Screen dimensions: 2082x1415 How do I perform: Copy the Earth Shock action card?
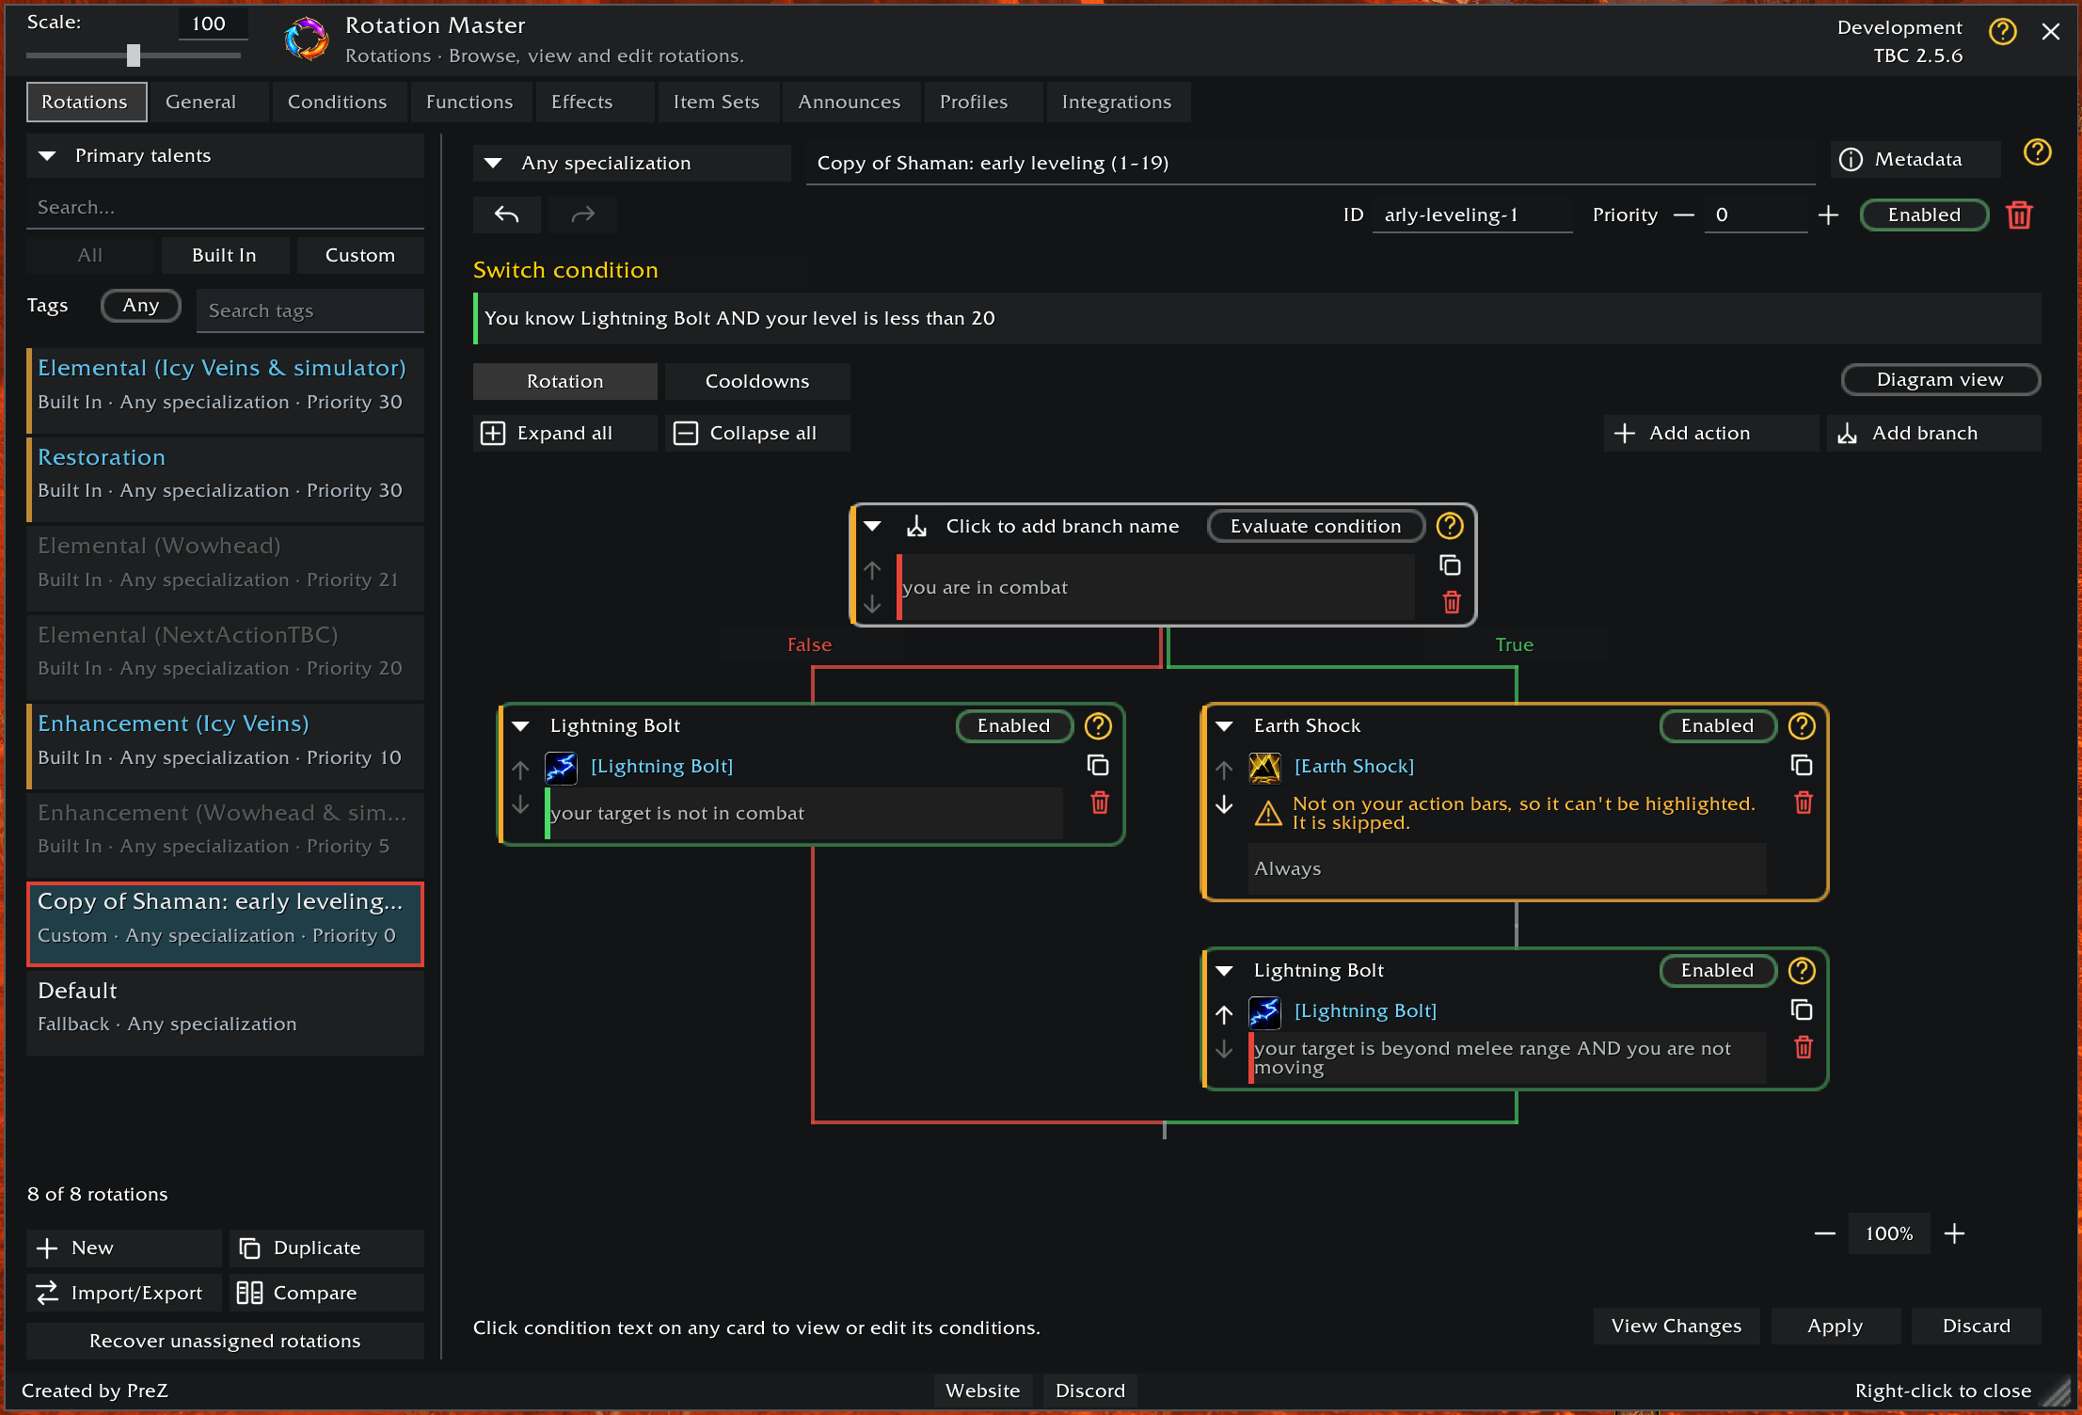[x=1802, y=766]
